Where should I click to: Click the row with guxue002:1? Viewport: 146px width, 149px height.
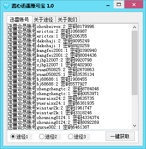[48, 127]
